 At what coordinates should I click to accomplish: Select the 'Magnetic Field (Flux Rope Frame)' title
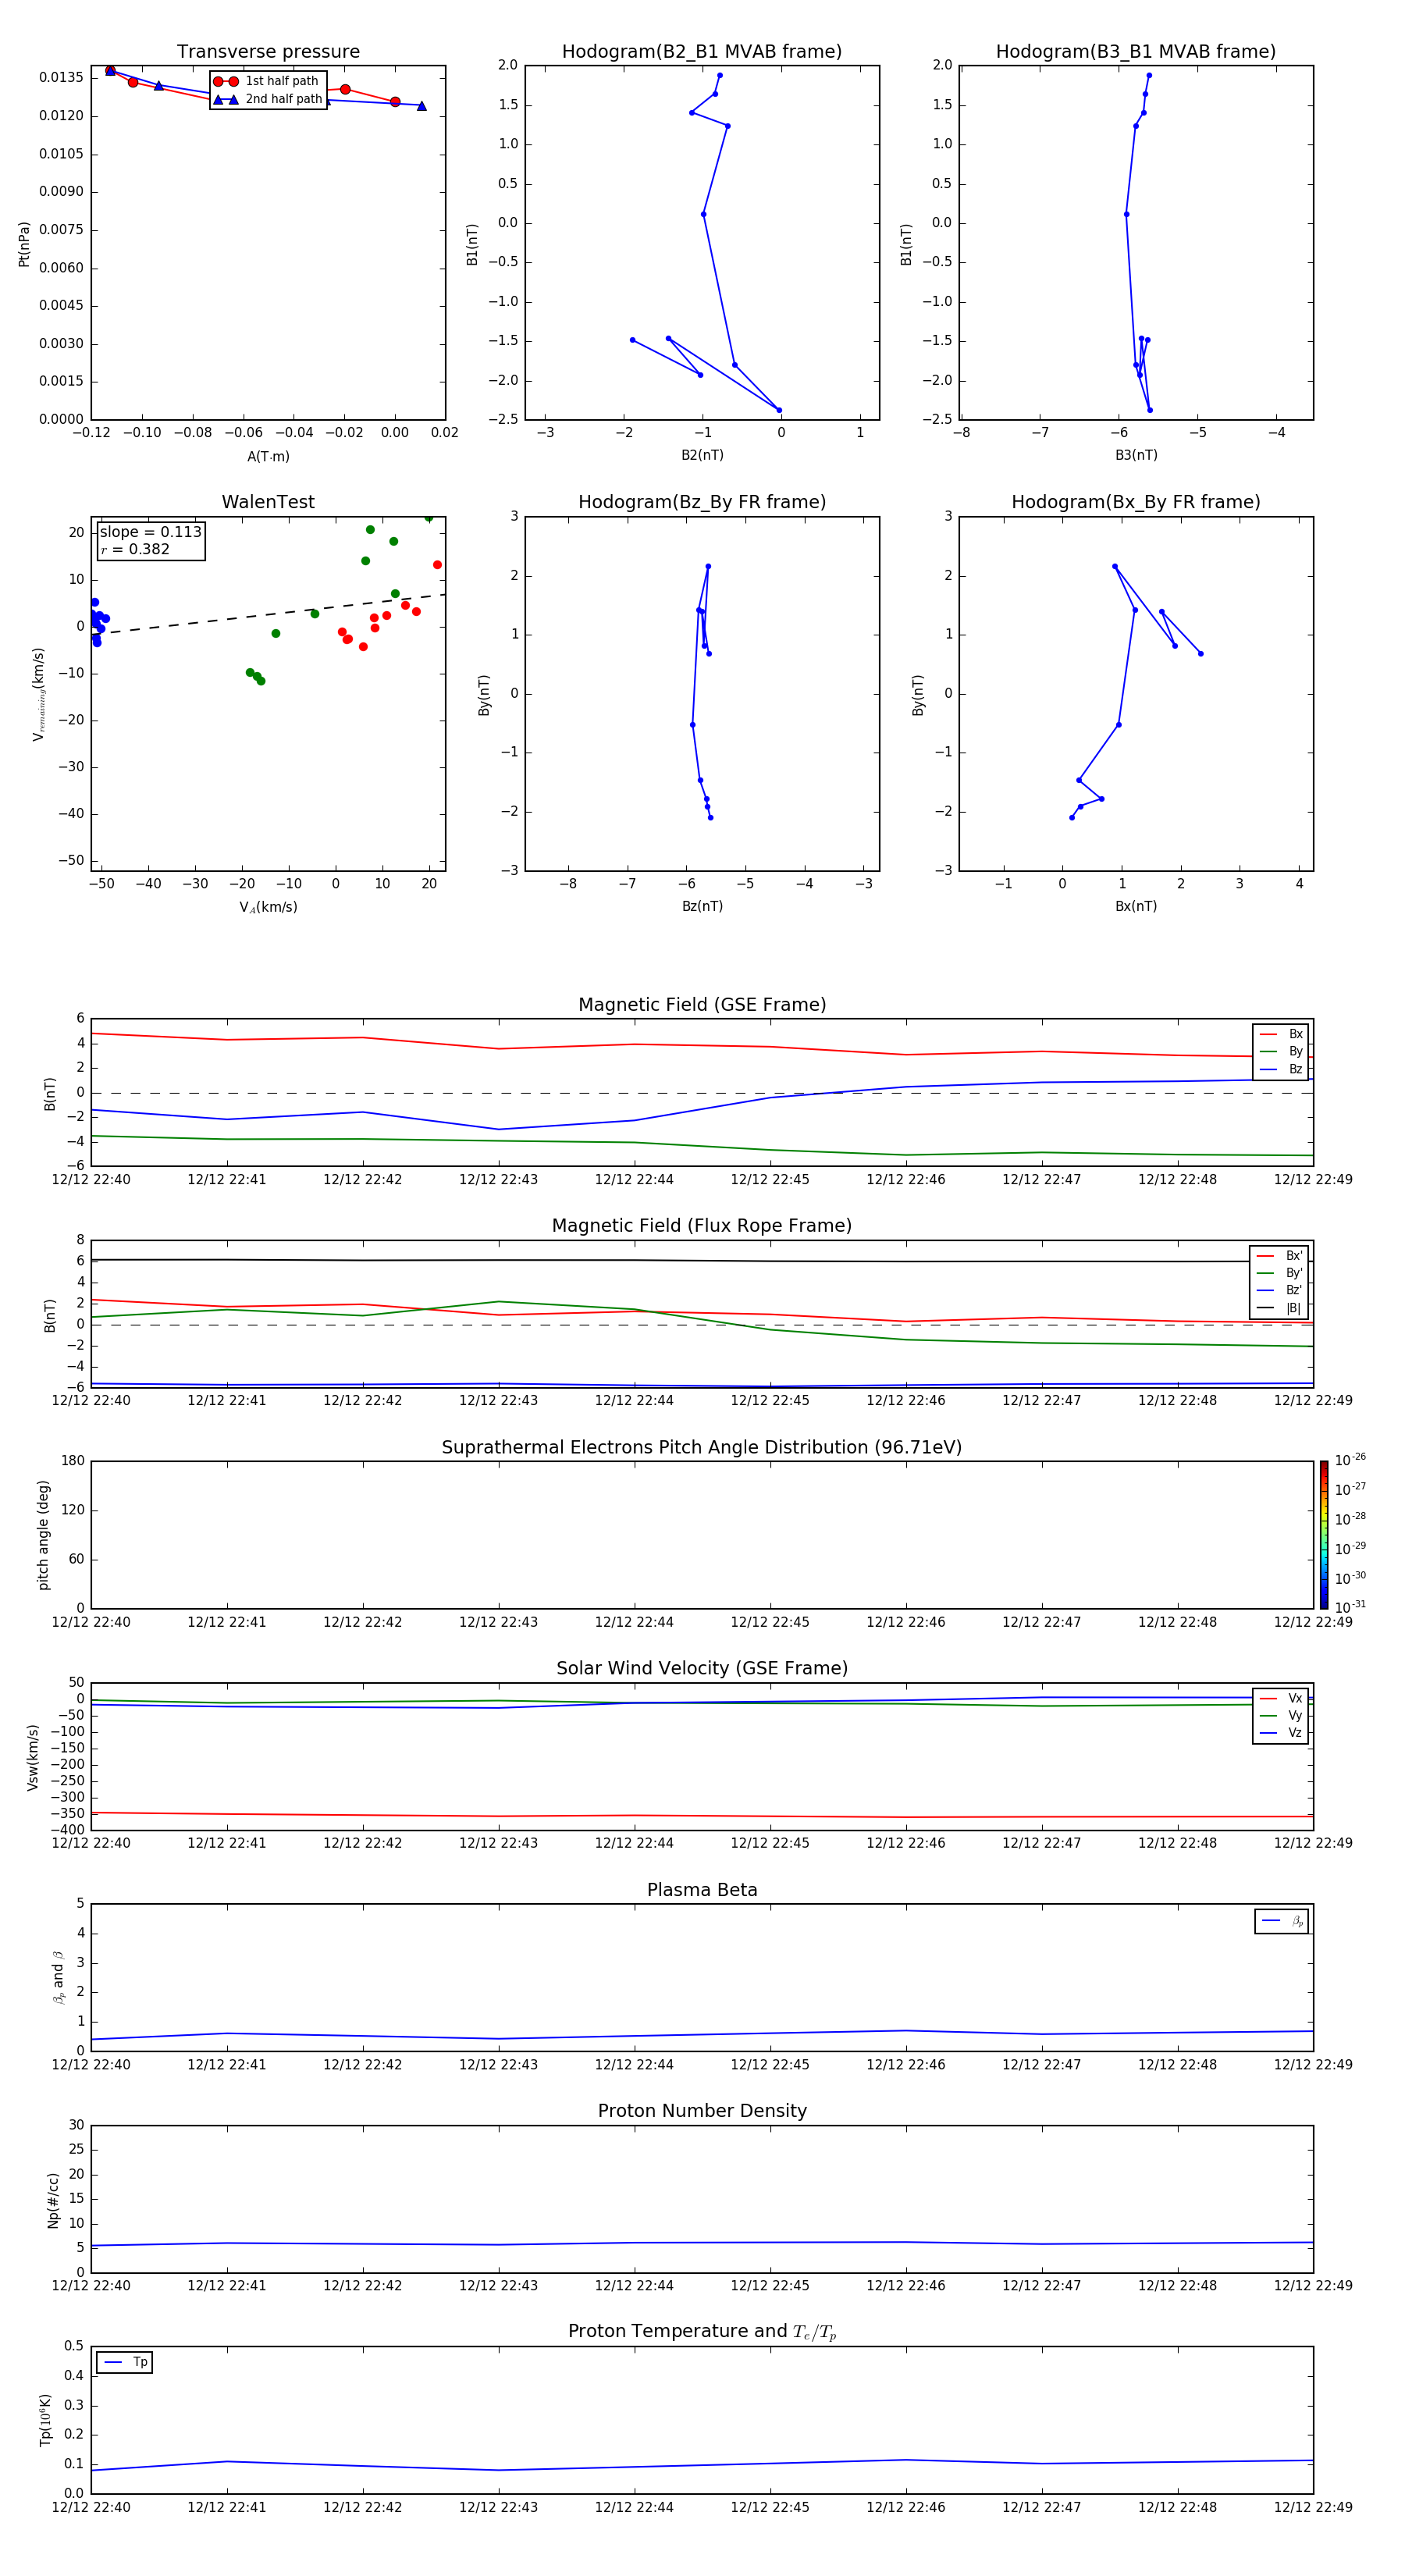[702, 1226]
